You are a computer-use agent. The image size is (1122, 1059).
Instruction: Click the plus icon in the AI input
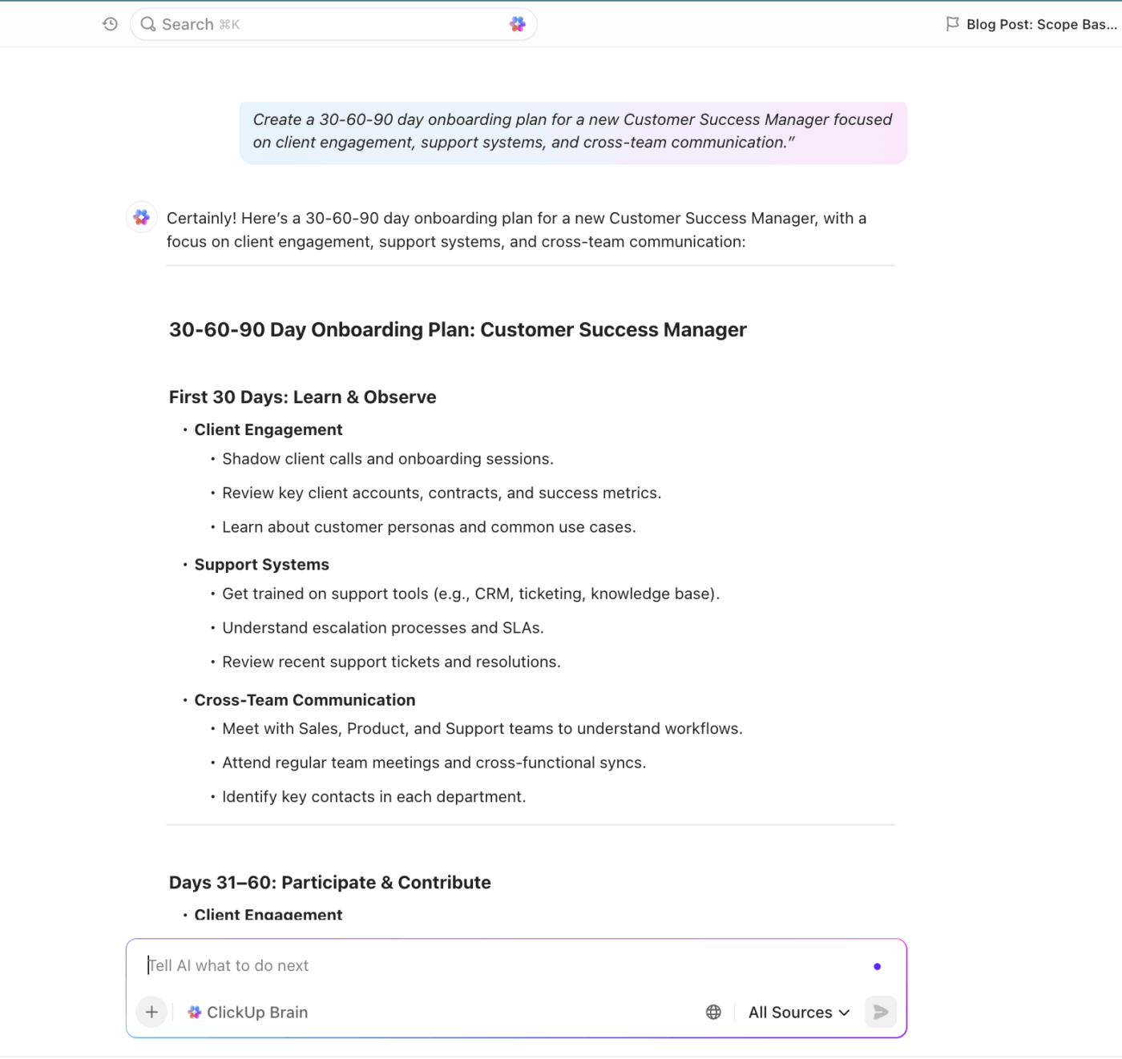point(151,1012)
